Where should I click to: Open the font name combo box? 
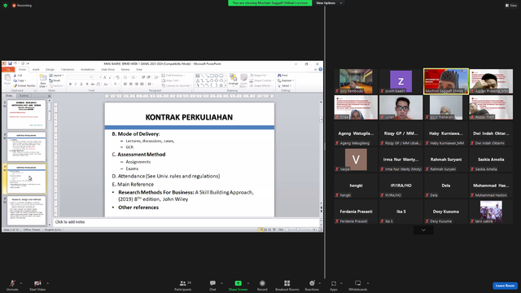tap(80, 77)
